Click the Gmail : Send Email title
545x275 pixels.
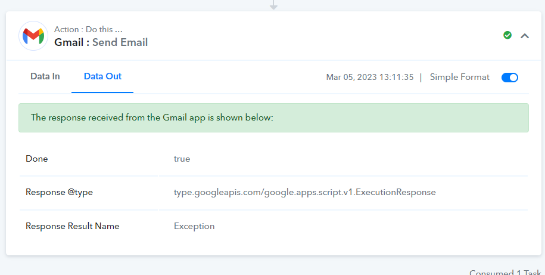(101, 42)
